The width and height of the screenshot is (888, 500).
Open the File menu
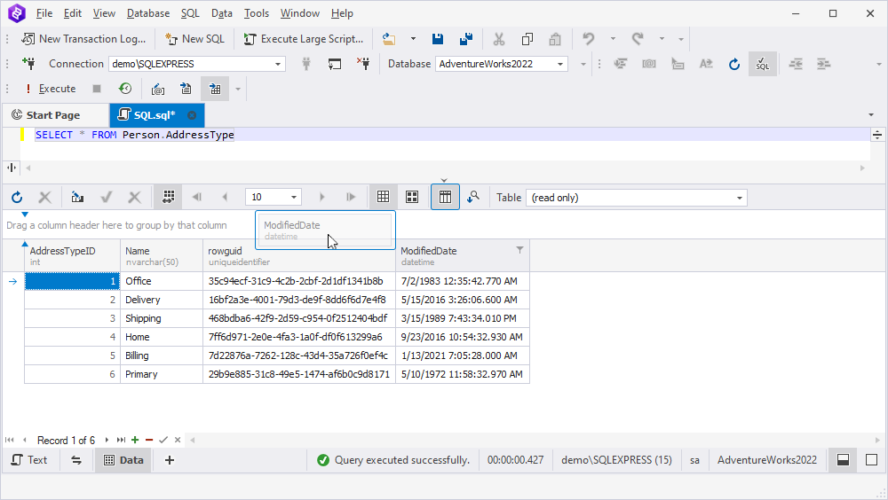pyautogui.click(x=44, y=13)
